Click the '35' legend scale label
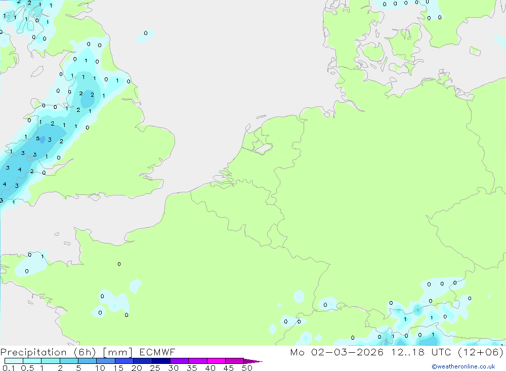Viewport: 506px width, 371px height. click(x=192, y=368)
